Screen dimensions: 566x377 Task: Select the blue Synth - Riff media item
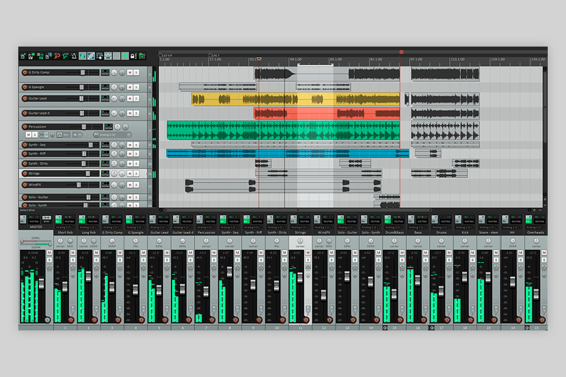click(288, 153)
